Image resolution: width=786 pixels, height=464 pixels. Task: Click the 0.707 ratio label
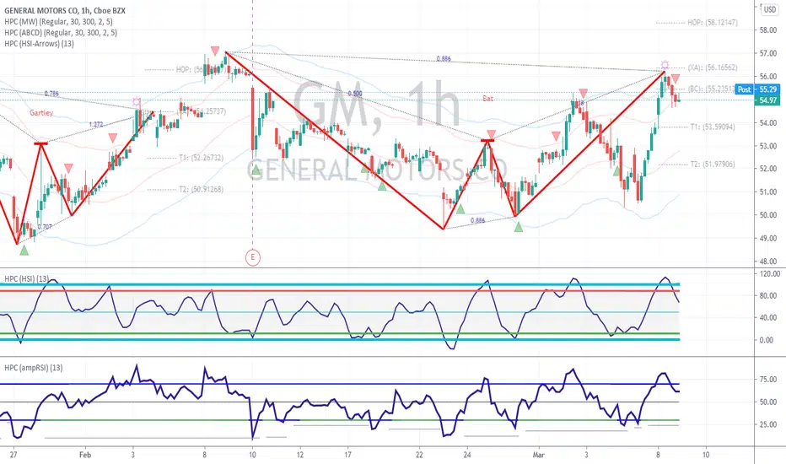pos(45,227)
